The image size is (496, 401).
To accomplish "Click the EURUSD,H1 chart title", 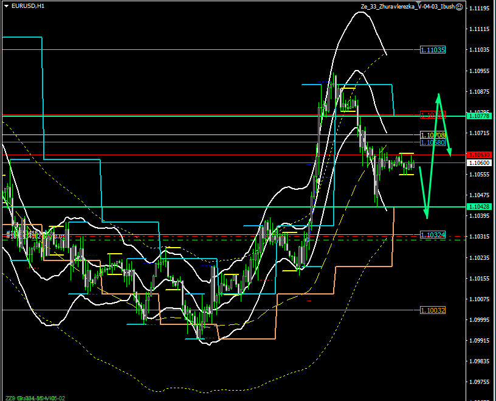I will (28, 5).
